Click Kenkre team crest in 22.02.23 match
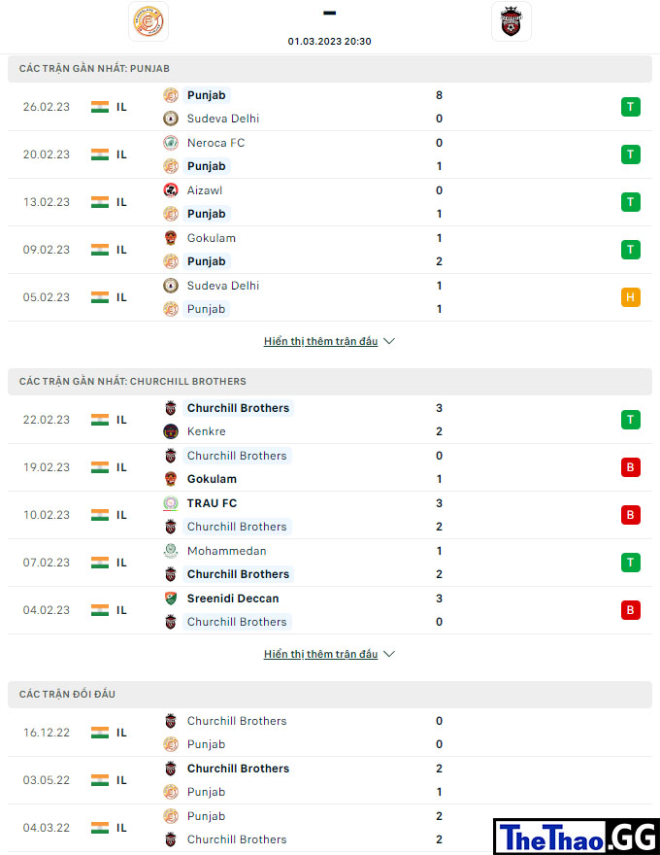This screenshot has height=855, width=660. [171, 431]
